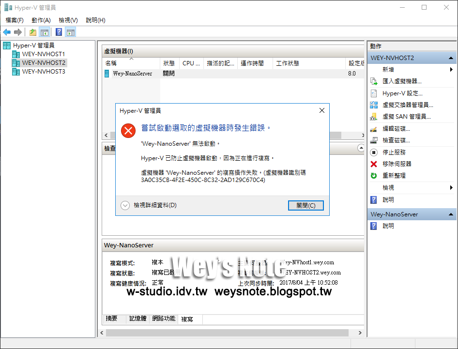Screen dimensions: 458x349
Task: Collapse the 檢查點 panel with its arrow
Action: [361, 148]
